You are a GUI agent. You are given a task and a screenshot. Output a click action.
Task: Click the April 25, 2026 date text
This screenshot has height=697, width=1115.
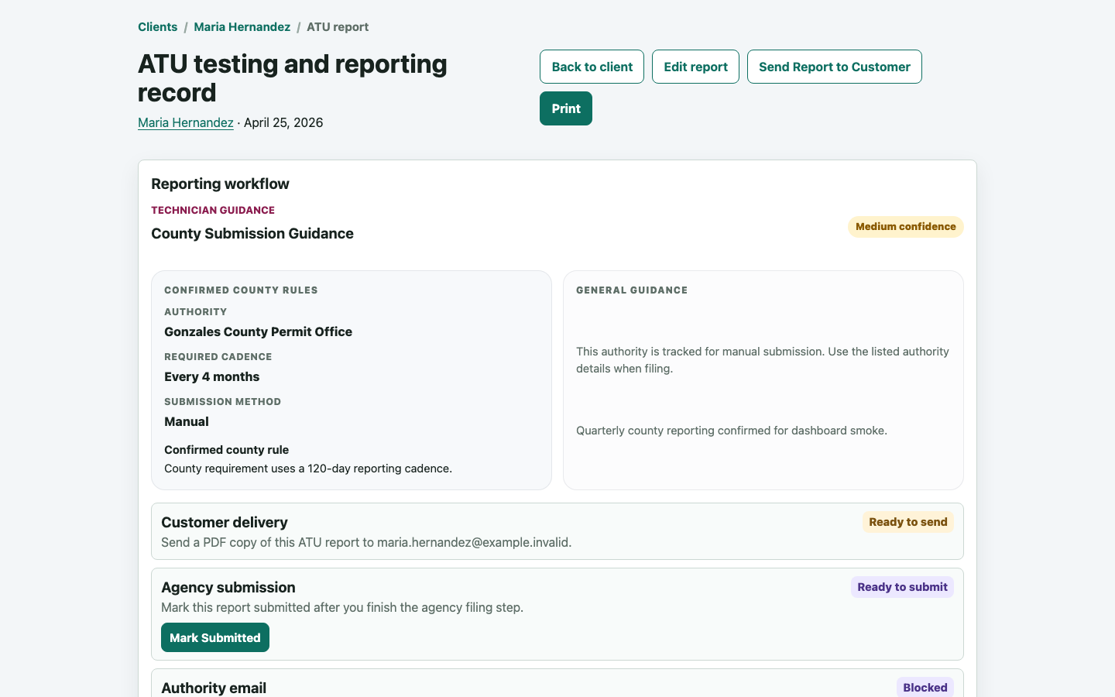(x=283, y=122)
